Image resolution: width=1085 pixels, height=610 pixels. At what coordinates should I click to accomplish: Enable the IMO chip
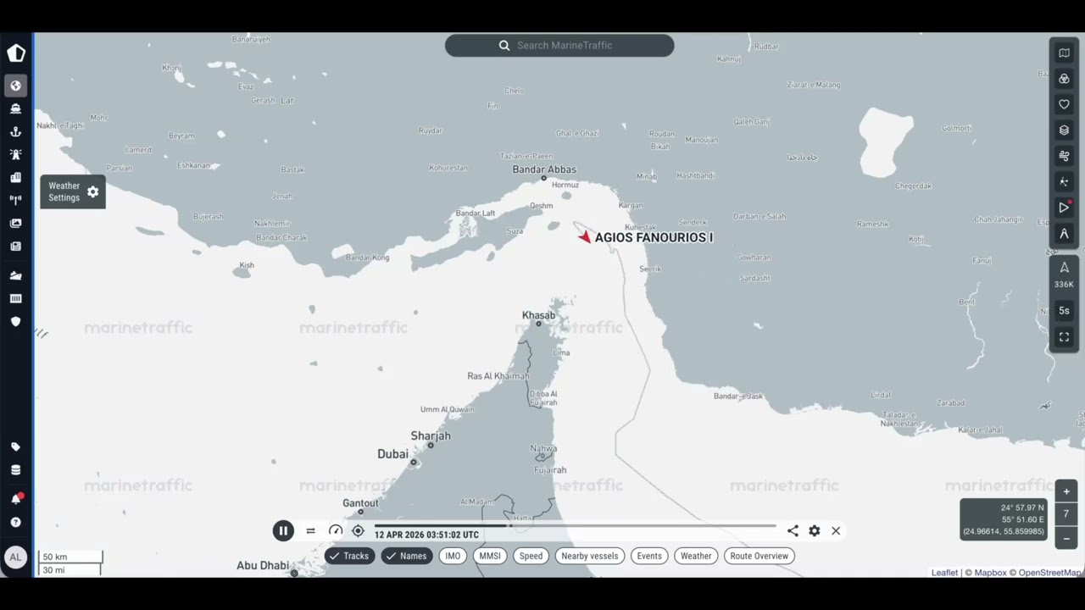click(x=453, y=556)
